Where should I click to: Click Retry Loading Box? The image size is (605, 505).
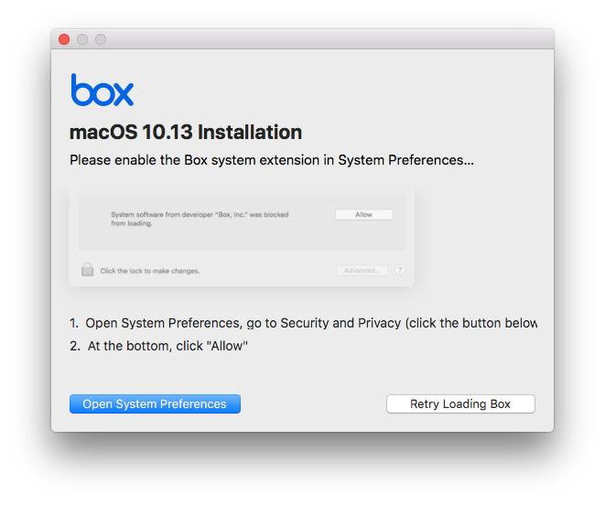[x=460, y=403]
